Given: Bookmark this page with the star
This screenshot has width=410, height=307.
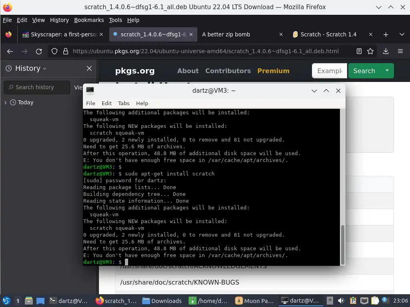Looking at the screenshot, I should tap(370, 51).
